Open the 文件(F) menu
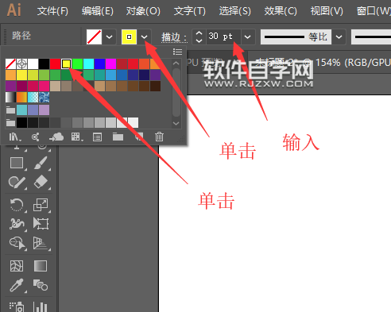The image size is (391, 312). (x=52, y=11)
